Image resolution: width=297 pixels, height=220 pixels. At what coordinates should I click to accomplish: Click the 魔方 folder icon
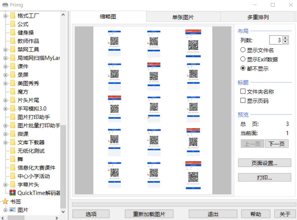13,91
